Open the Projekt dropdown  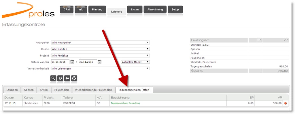click(x=101, y=55)
